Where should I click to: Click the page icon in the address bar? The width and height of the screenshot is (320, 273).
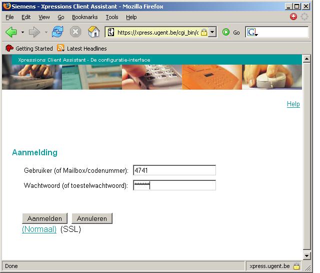coord(111,33)
